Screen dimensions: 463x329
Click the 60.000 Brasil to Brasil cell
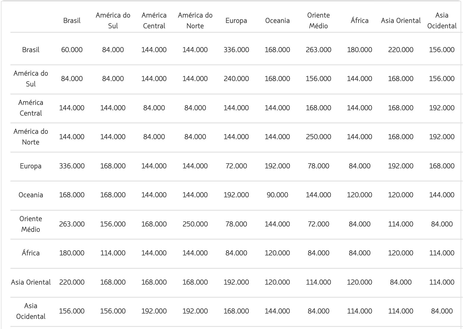pyautogui.click(x=72, y=50)
